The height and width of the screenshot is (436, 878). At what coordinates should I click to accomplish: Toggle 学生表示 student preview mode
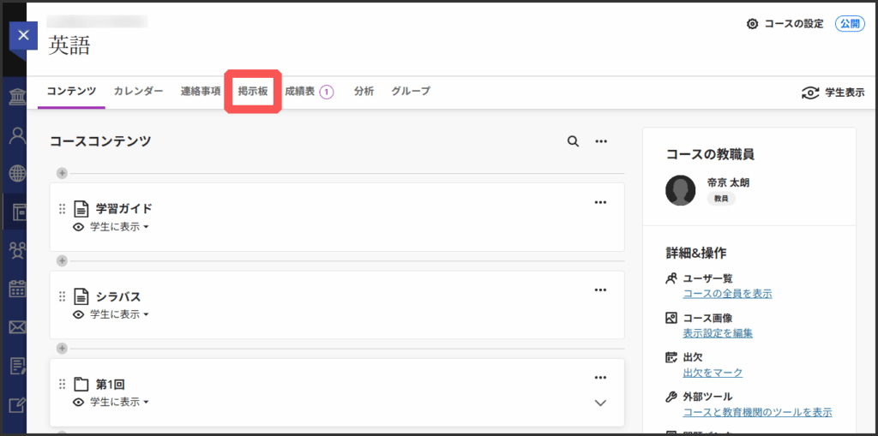(832, 93)
